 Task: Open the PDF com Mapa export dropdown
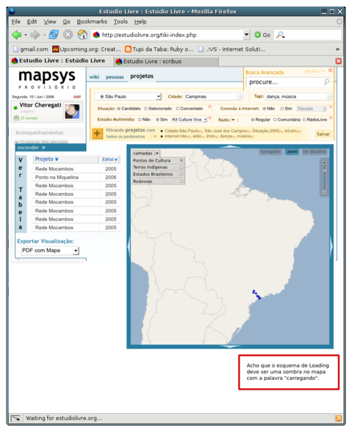pos(76,251)
